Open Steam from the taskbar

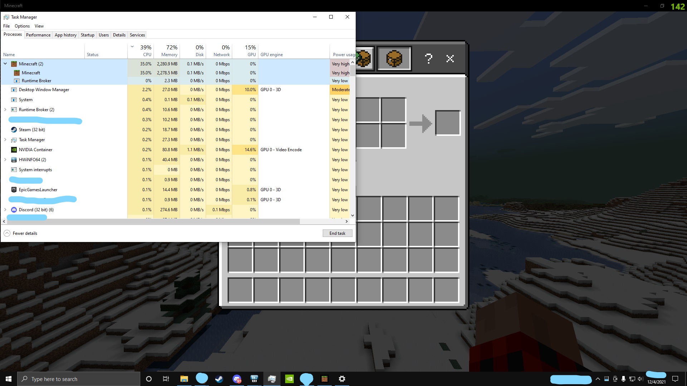219,379
